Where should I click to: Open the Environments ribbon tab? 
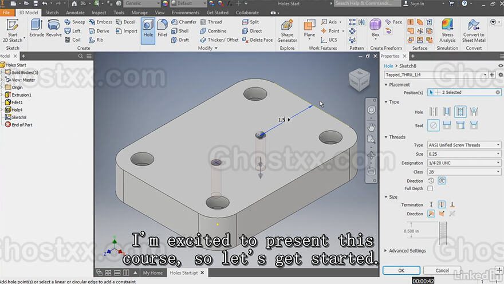click(x=186, y=13)
